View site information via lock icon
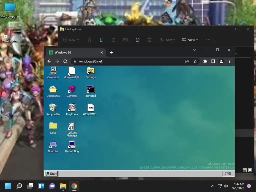 [75, 61]
